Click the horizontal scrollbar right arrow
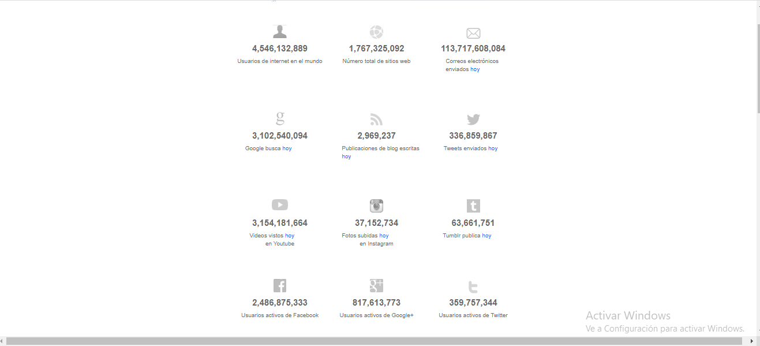Screen dimensions: 760x346 tap(752, 341)
